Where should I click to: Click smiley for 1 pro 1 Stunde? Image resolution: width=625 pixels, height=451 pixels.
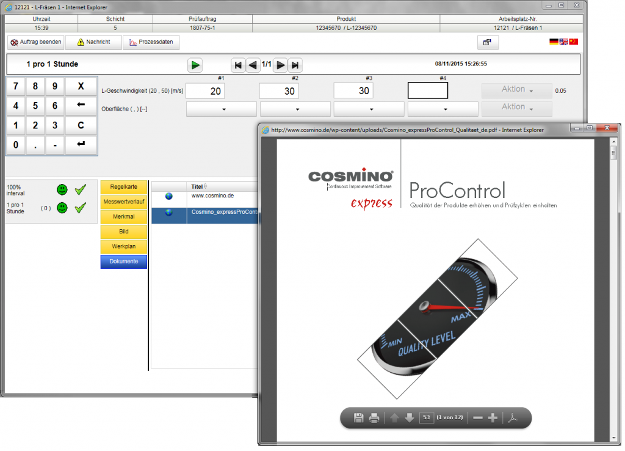(x=62, y=208)
